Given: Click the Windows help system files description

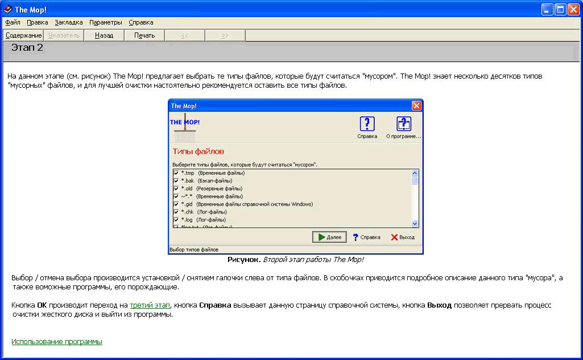Looking at the screenshot, I should click(x=255, y=204).
